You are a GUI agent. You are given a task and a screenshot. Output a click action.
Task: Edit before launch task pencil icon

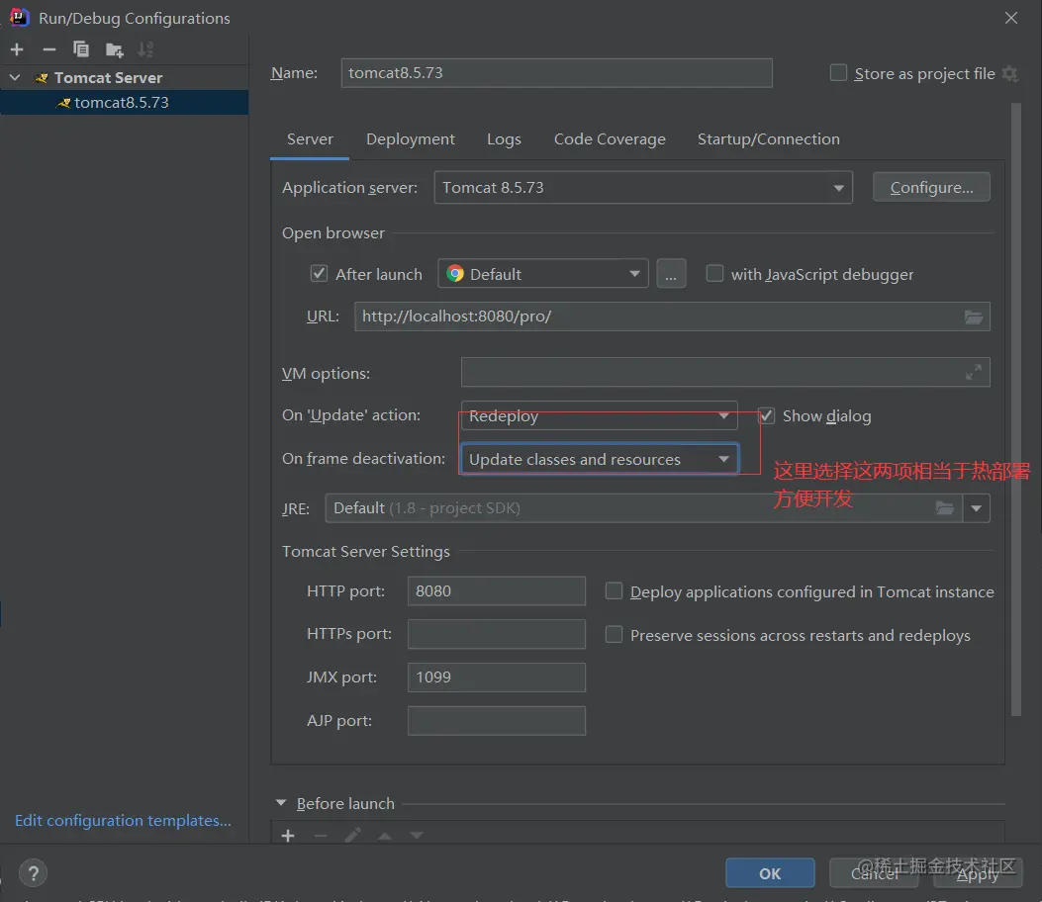353,835
